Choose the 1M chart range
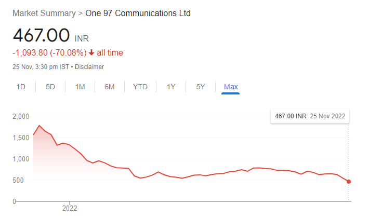 coord(80,87)
